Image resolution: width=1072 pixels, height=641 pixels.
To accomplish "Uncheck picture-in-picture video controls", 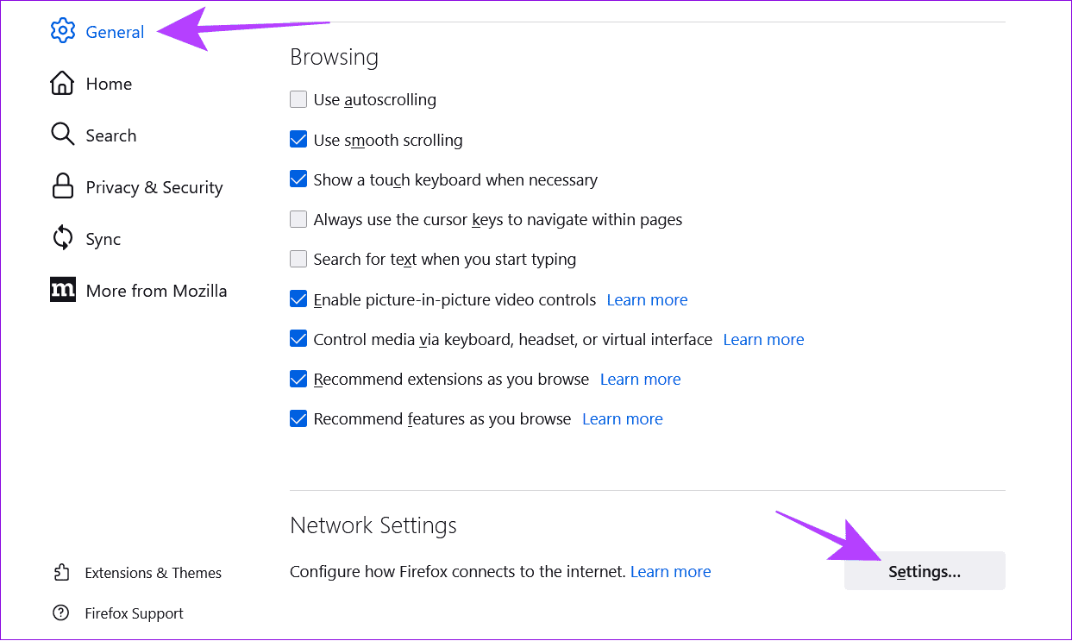I will tap(298, 299).
